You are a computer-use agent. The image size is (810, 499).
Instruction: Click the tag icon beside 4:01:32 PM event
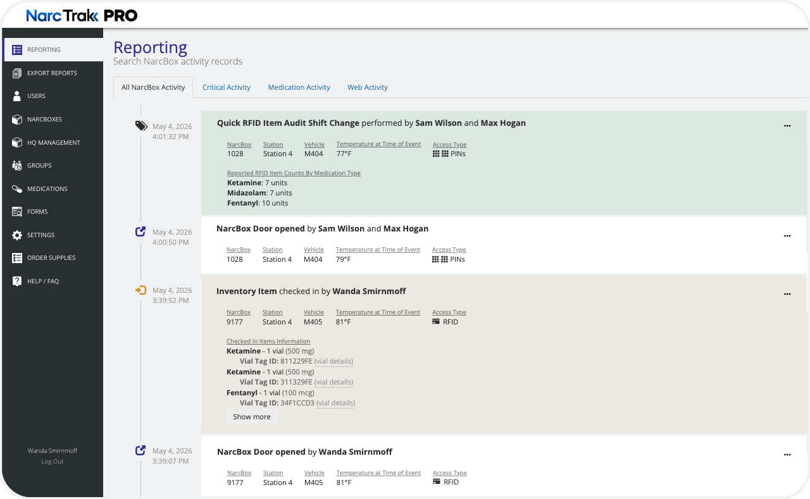tap(141, 126)
